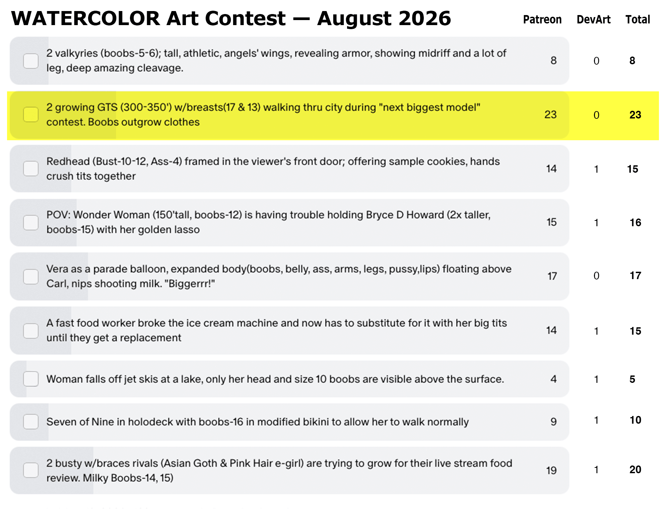This screenshot has width=670, height=509.
Task: Tick the Seven of Nine holodeck checkbox
Action: point(31,422)
